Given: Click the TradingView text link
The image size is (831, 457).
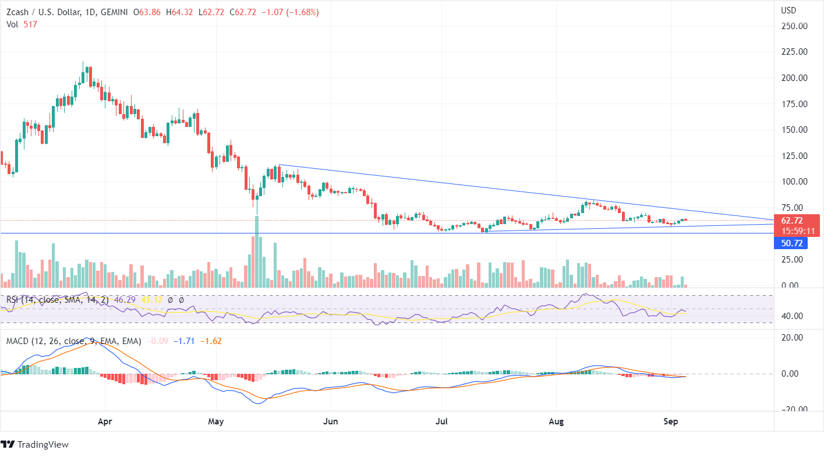Looking at the screenshot, I should (x=43, y=445).
